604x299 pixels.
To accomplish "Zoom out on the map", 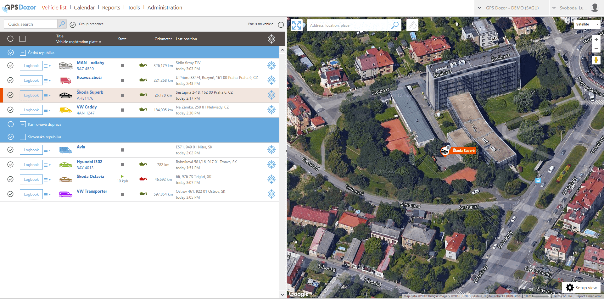I will tap(596, 48).
